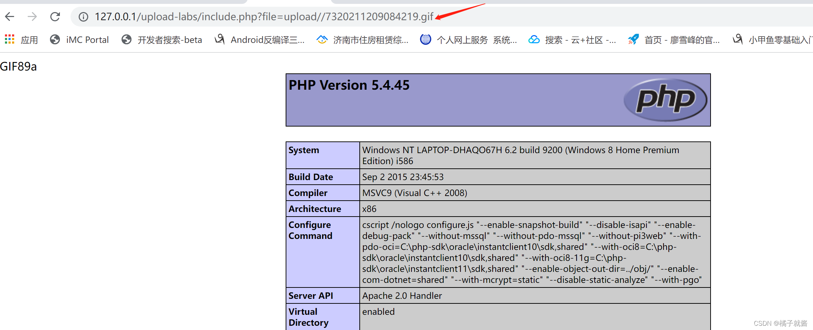Open the 首页 - 廖雪峰的官 bookmark
The image size is (813, 330).
pyautogui.click(x=674, y=40)
